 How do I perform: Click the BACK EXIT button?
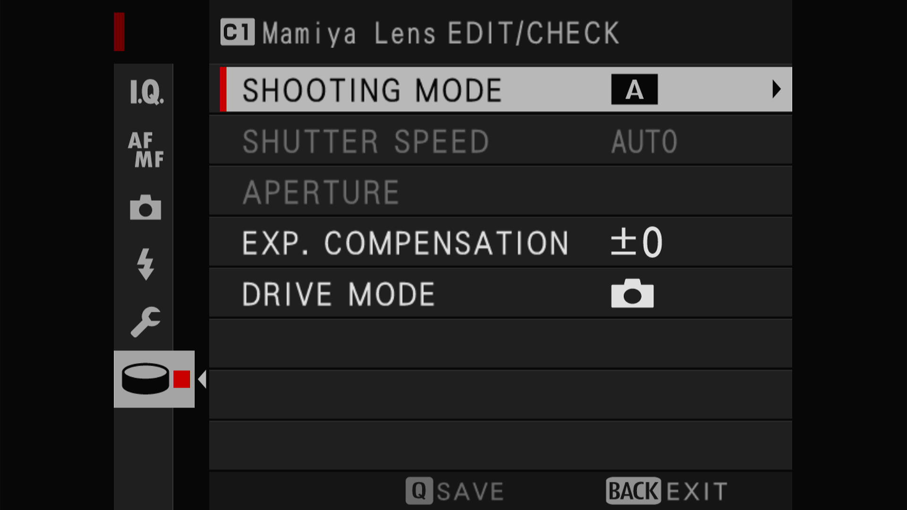[667, 491]
